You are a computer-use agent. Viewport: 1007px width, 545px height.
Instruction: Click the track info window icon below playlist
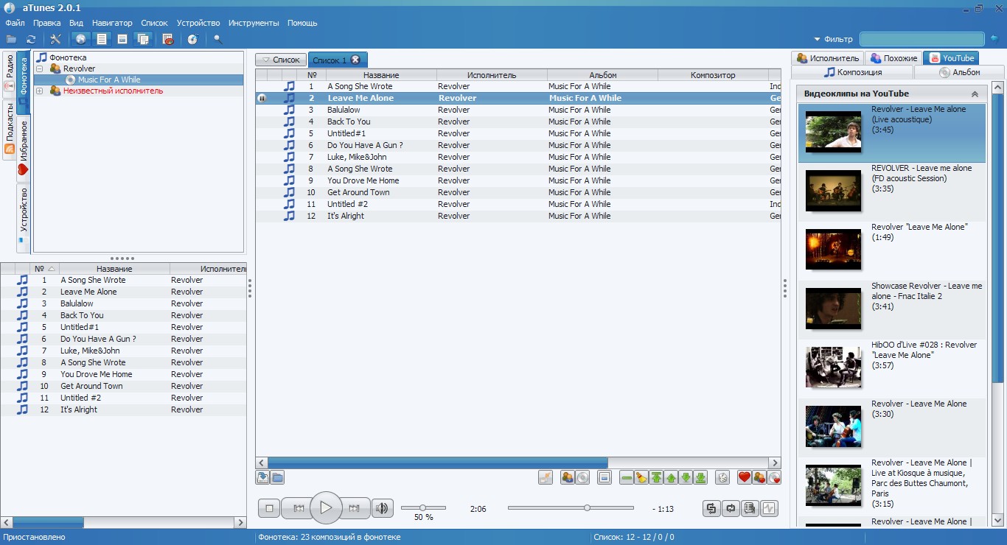coord(604,477)
